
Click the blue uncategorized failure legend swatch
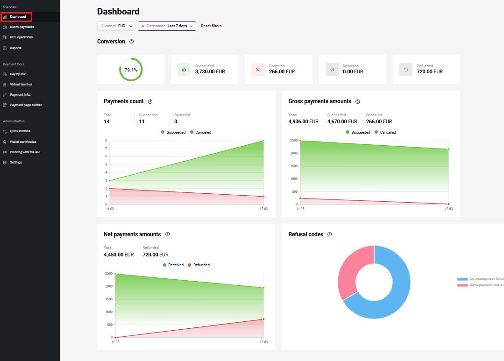point(462,279)
